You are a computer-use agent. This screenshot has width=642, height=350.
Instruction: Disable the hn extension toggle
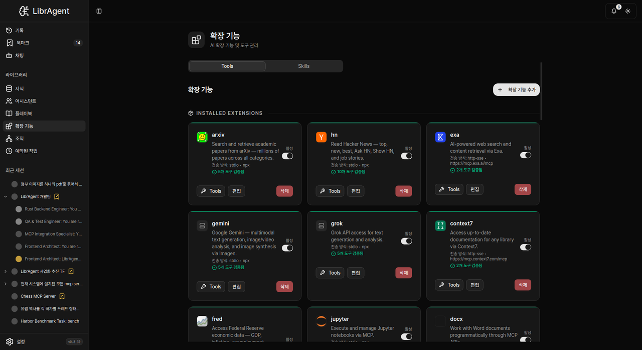coord(407,156)
